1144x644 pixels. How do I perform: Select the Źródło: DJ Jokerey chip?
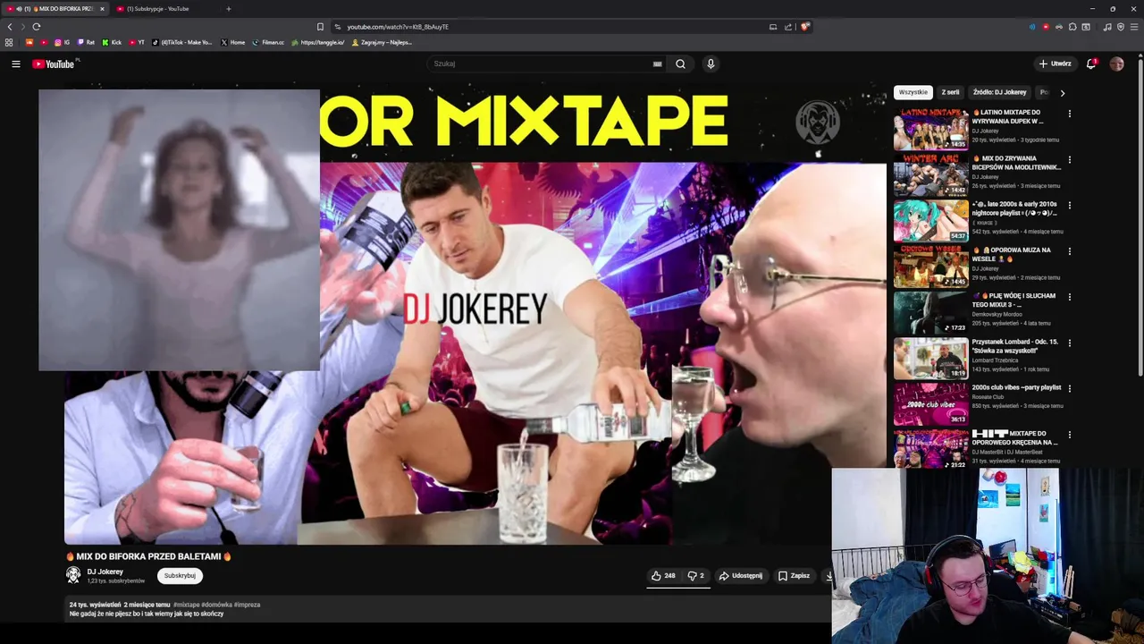tap(1000, 92)
